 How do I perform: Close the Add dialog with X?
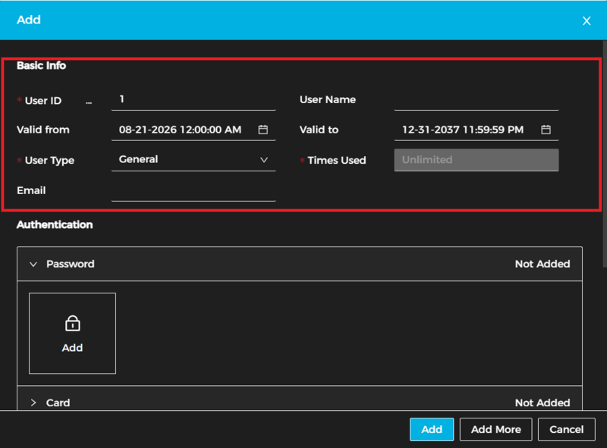(x=587, y=21)
